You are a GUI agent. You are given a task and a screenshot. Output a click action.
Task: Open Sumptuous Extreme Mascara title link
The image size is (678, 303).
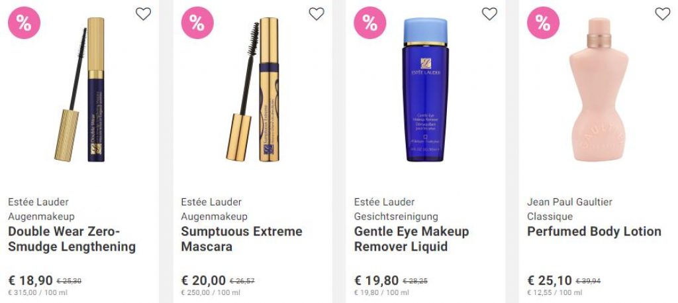click(x=241, y=239)
